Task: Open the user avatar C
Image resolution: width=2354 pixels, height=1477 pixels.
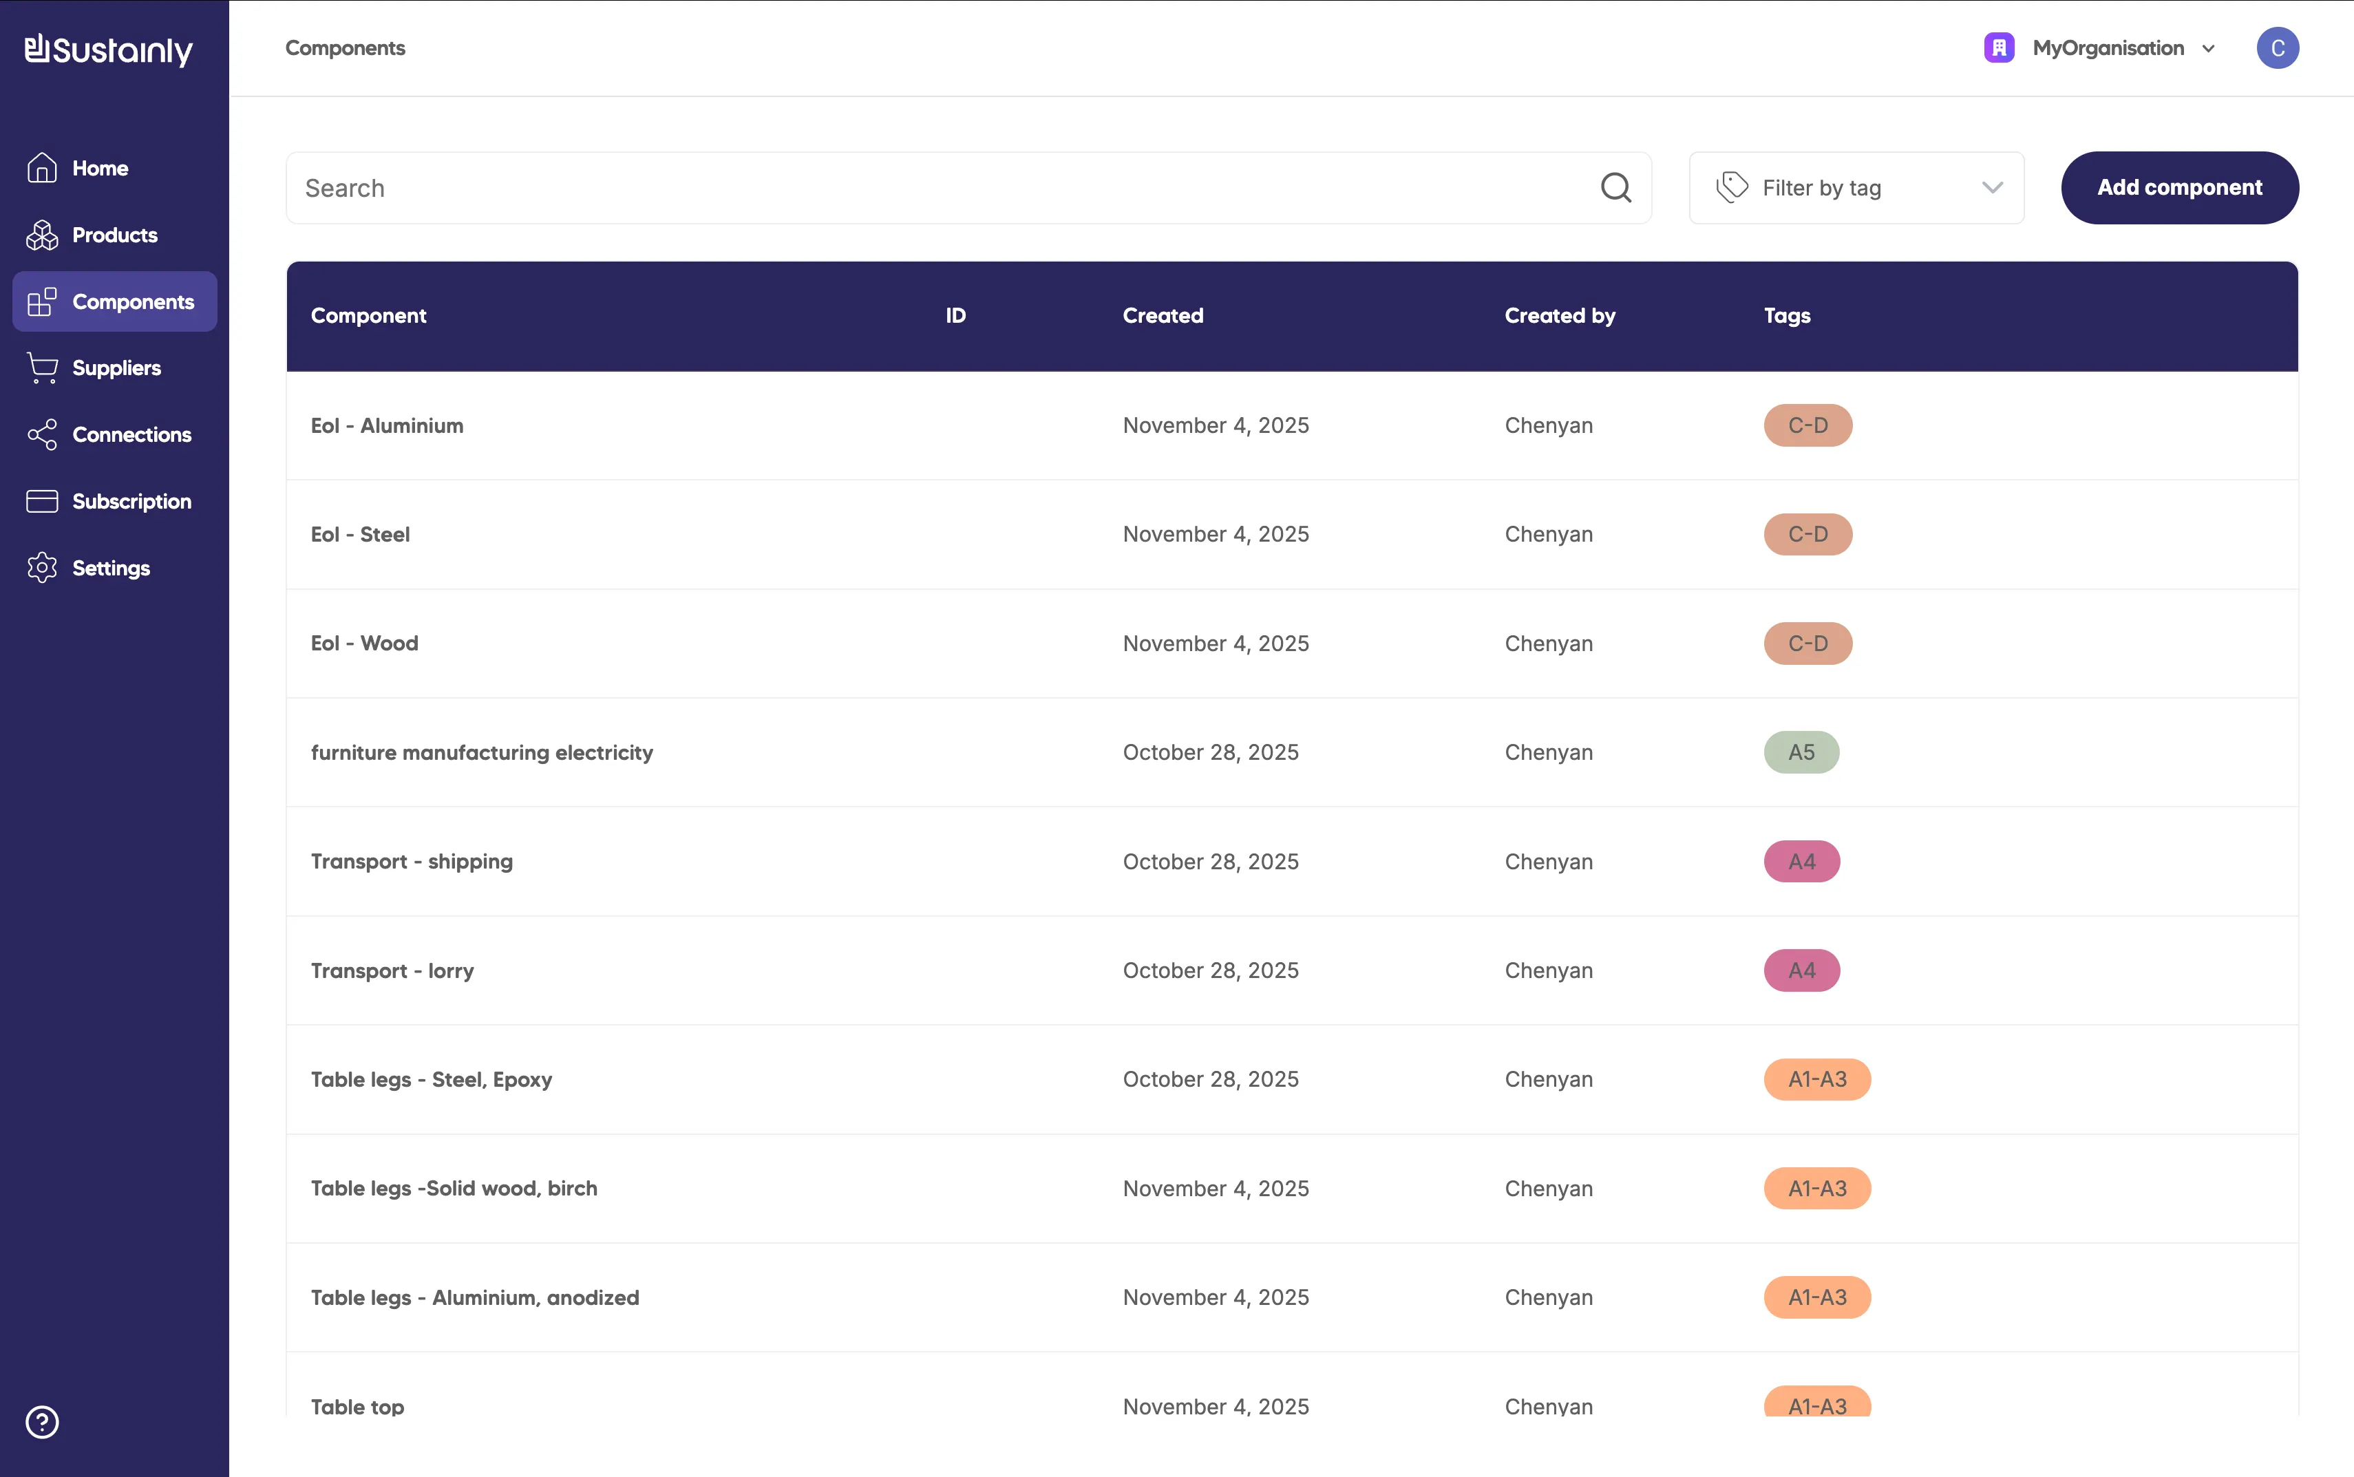Action: click(2277, 48)
